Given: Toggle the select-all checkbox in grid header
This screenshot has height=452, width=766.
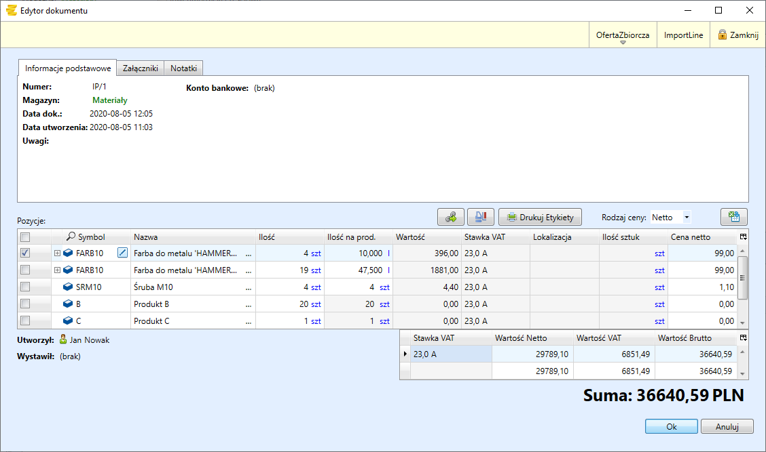Looking at the screenshot, I should pyautogui.click(x=25, y=237).
